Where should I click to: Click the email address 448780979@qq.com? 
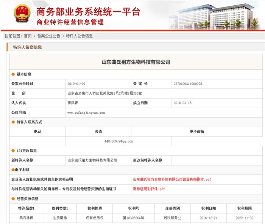(118, 141)
